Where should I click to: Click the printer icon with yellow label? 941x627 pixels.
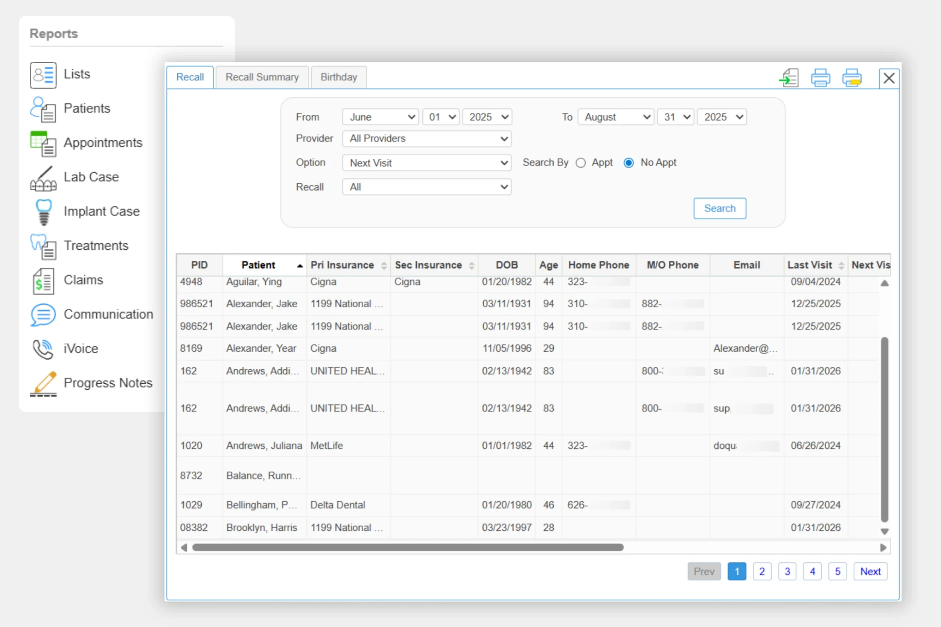tap(852, 77)
